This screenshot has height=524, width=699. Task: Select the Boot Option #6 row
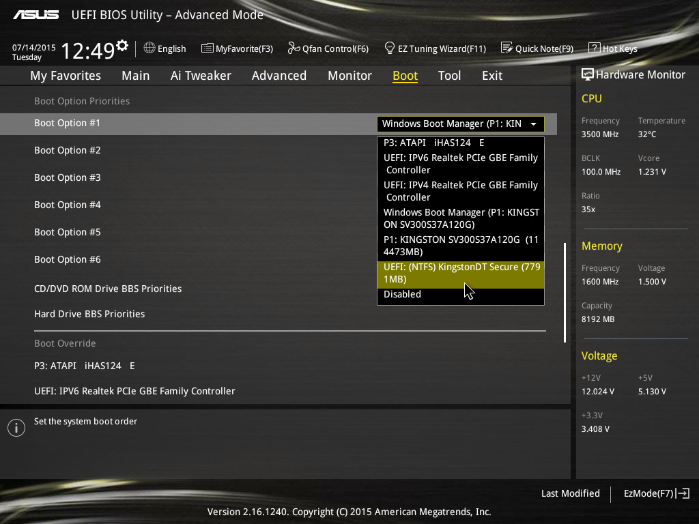pyautogui.click(x=68, y=259)
